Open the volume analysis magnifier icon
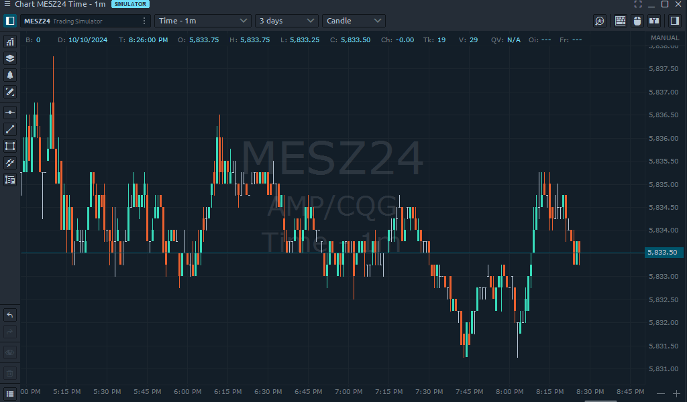687x402 pixels. pos(600,21)
